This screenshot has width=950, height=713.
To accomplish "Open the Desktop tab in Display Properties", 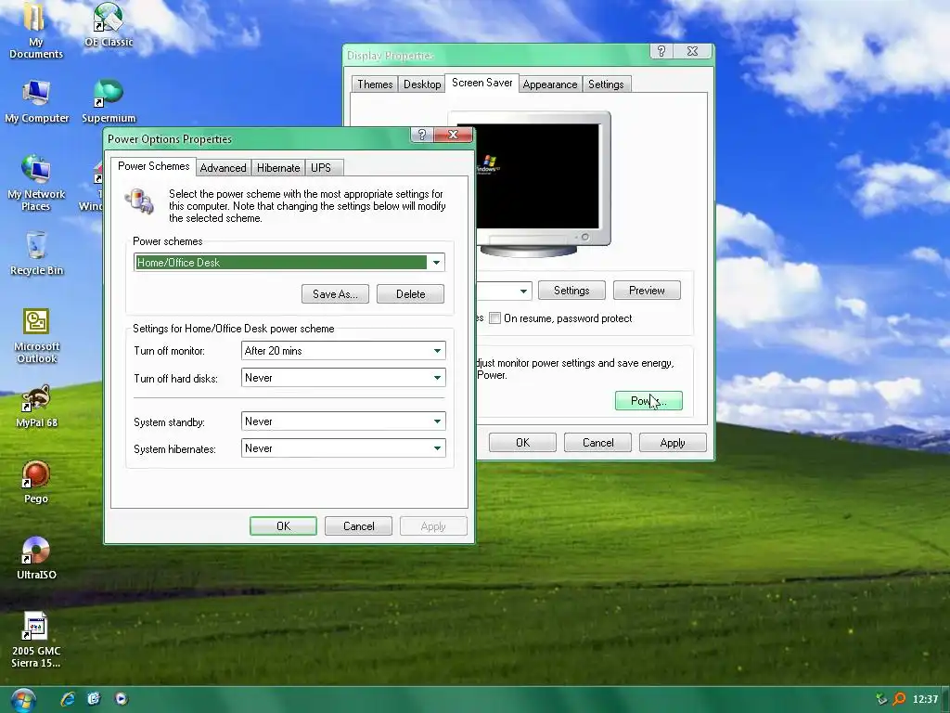I will (422, 84).
